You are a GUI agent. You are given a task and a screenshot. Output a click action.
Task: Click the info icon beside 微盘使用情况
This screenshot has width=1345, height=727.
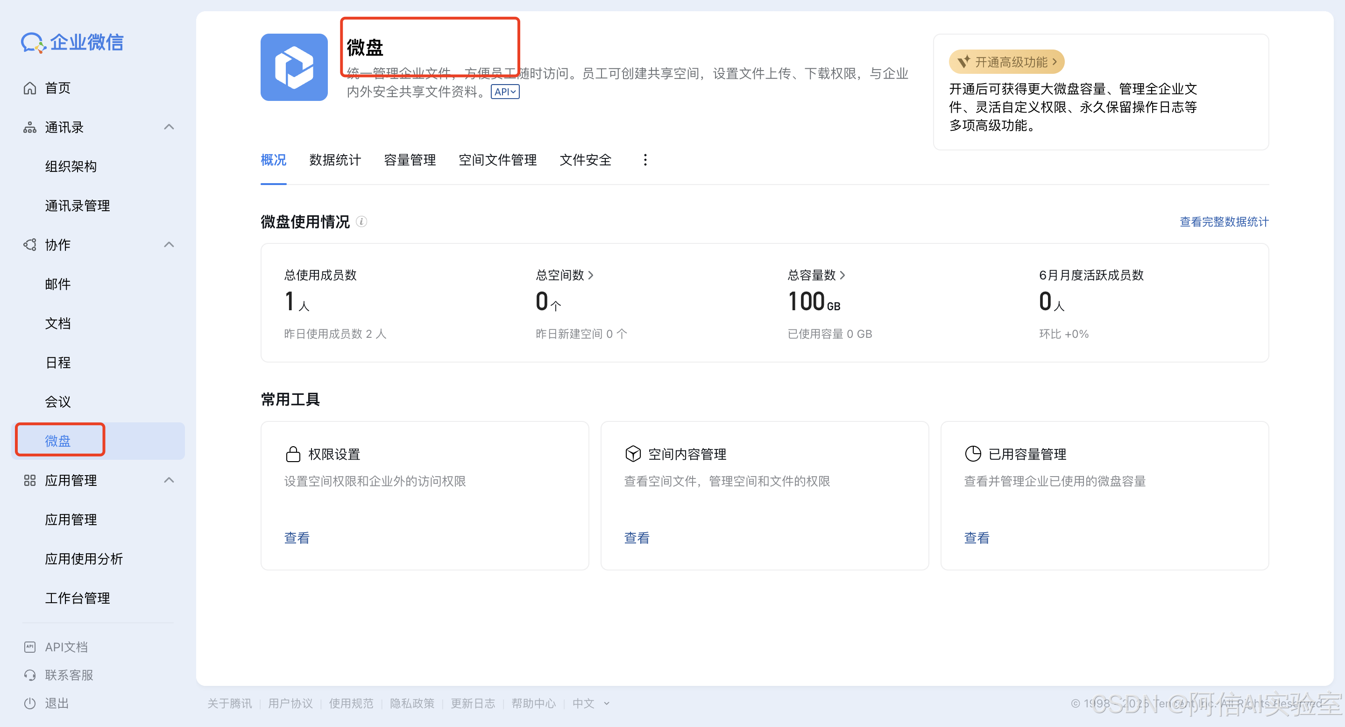point(361,222)
